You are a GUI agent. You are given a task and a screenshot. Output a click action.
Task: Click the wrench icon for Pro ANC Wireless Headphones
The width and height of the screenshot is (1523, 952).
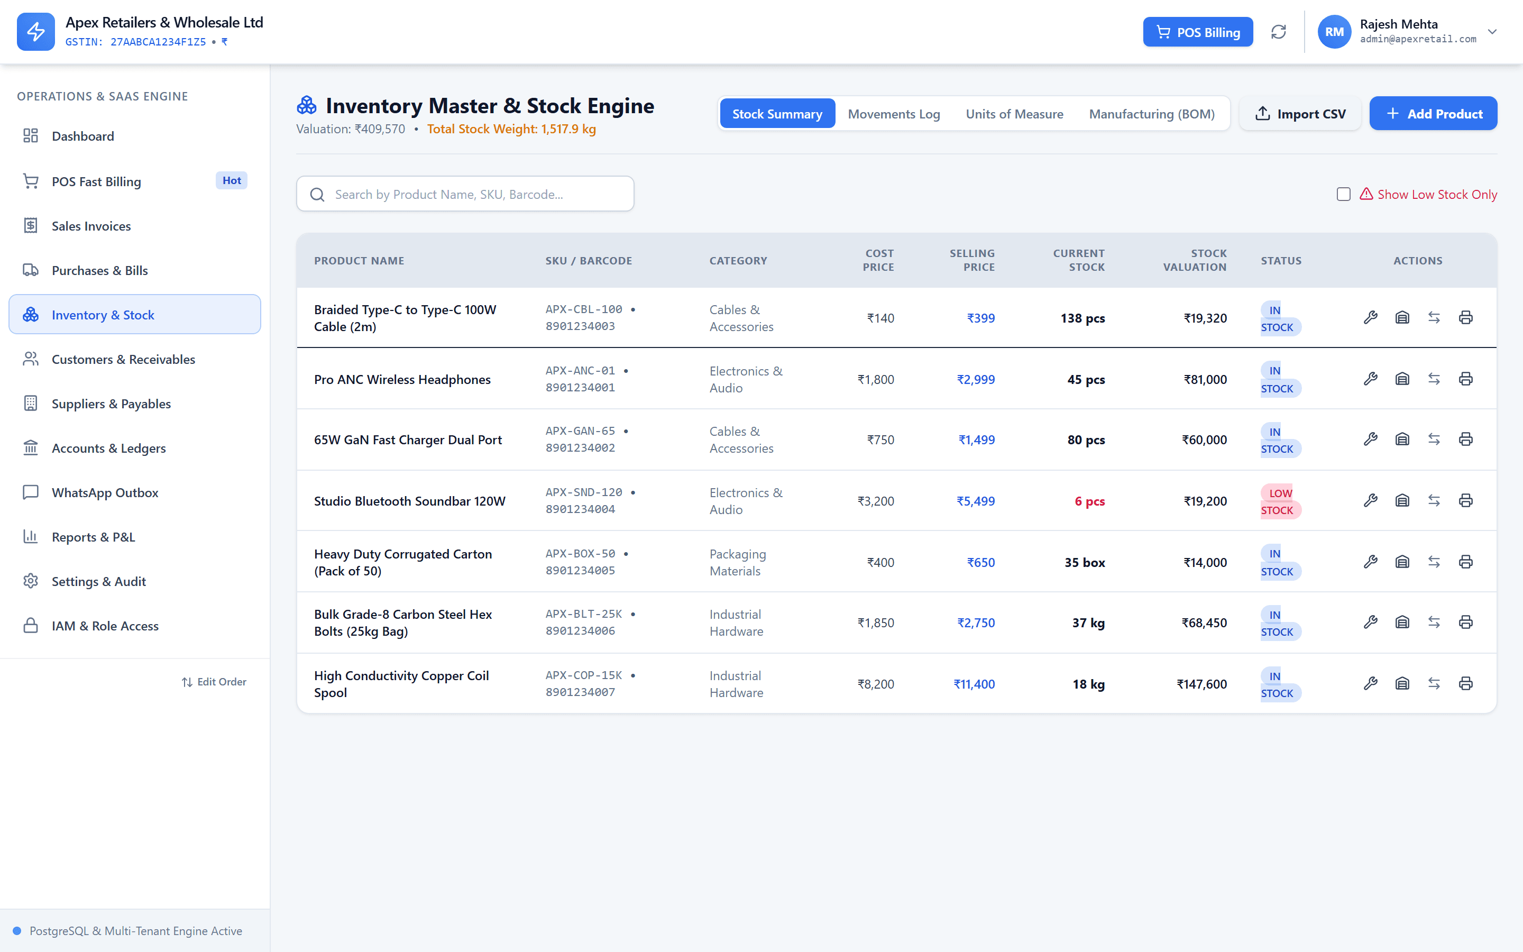pos(1370,378)
